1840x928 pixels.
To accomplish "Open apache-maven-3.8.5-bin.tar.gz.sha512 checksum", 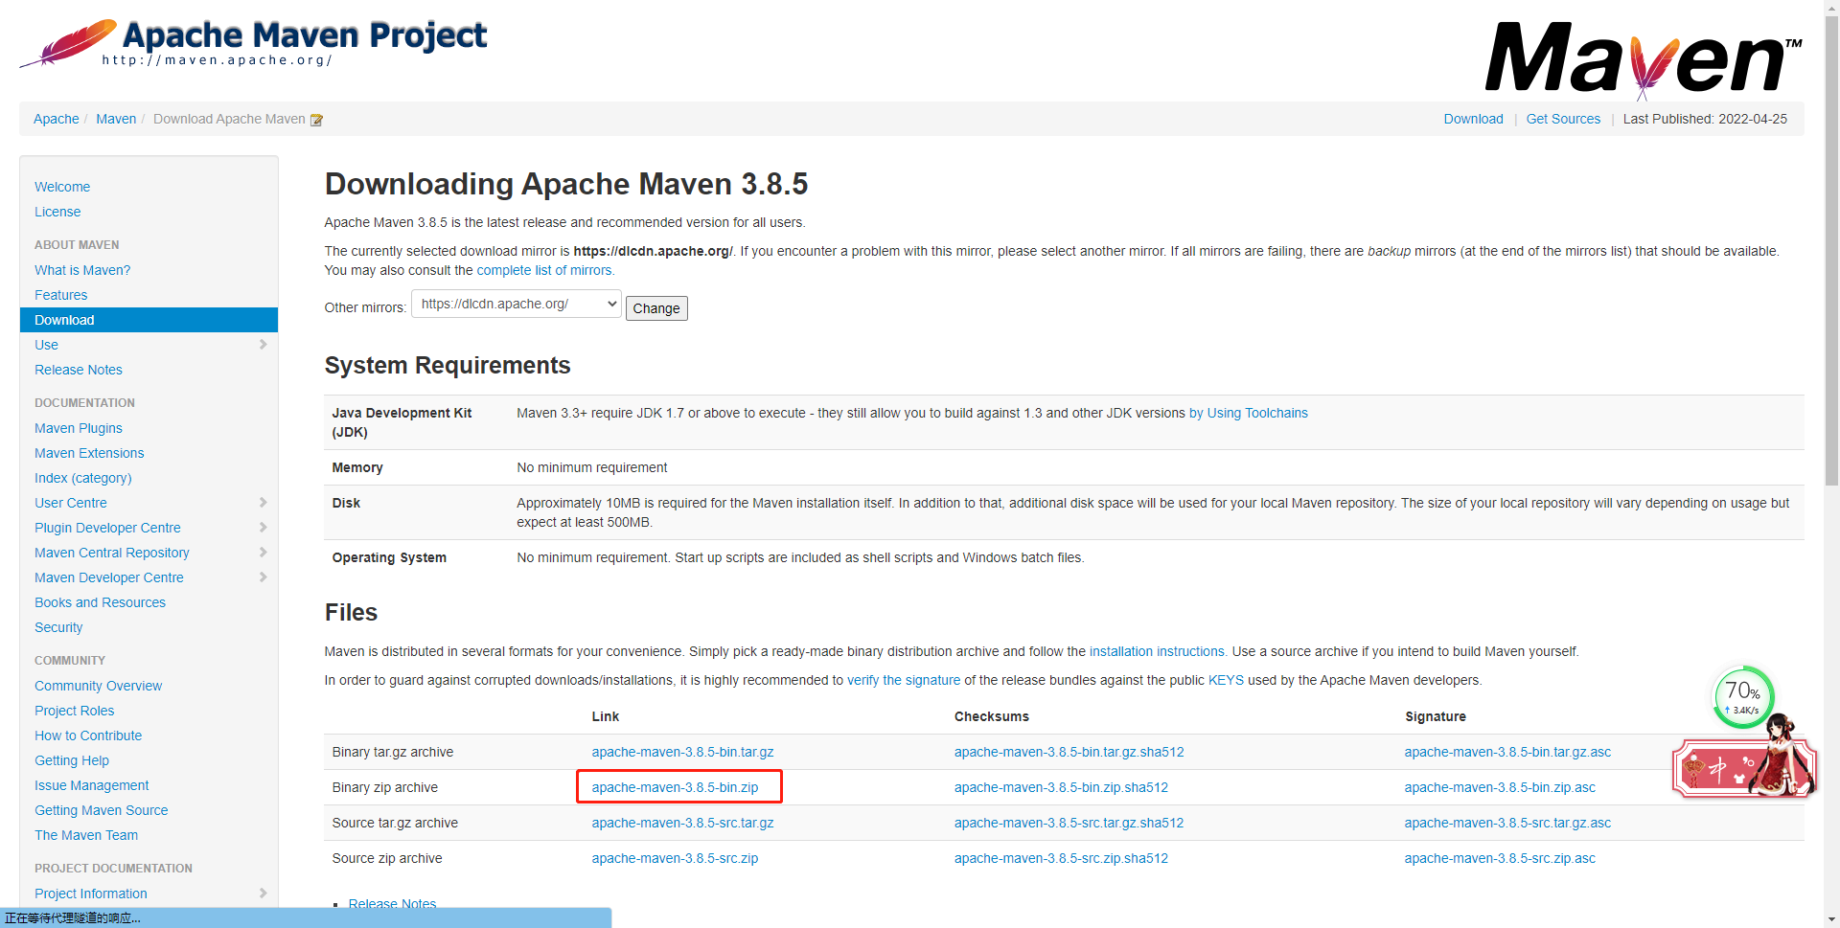I will click(x=1069, y=752).
